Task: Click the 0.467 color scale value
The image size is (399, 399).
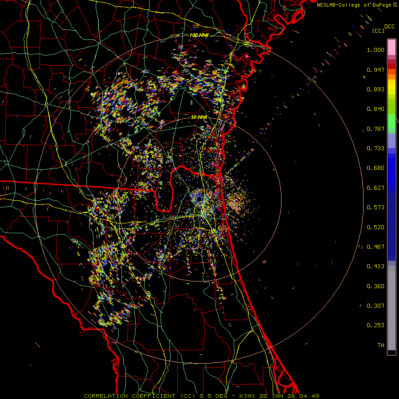Action: coord(376,247)
